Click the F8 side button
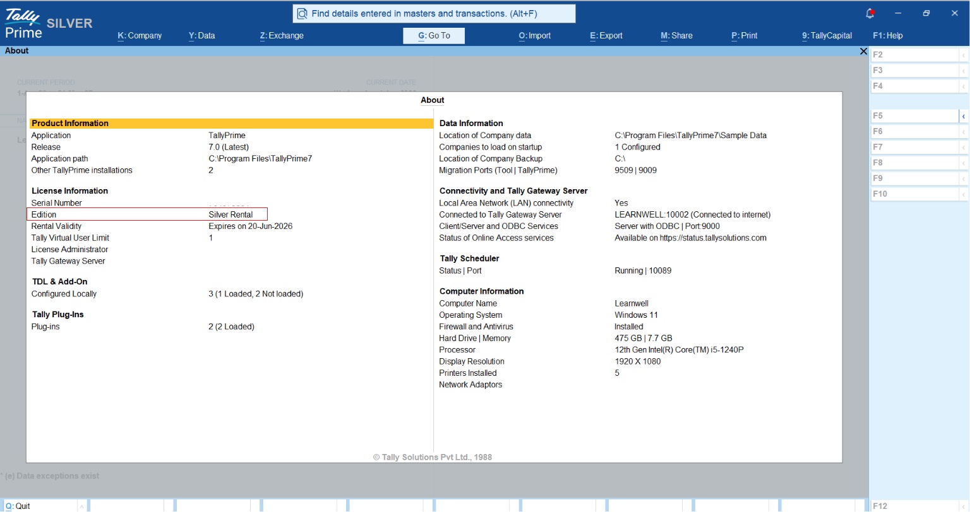This screenshot has height=512, width=970. coord(914,163)
